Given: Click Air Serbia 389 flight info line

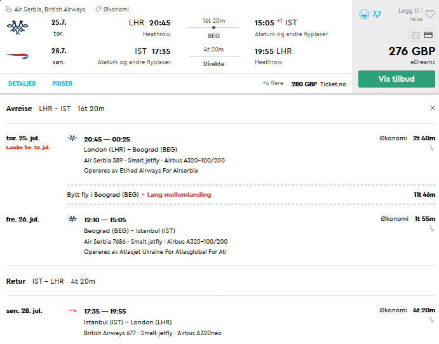Looking at the screenshot, I should [x=154, y=160].
